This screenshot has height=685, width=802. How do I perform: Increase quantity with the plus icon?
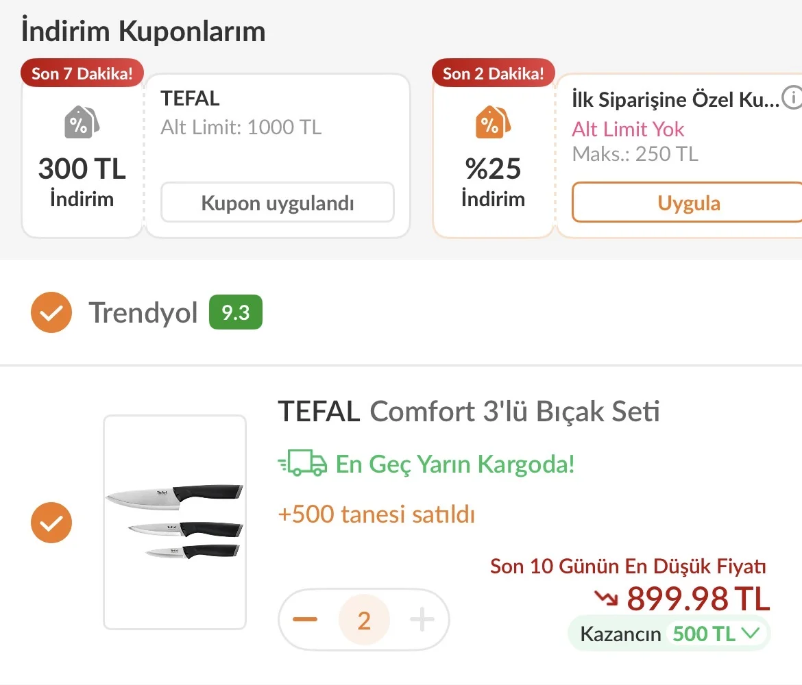pos(422,619)
